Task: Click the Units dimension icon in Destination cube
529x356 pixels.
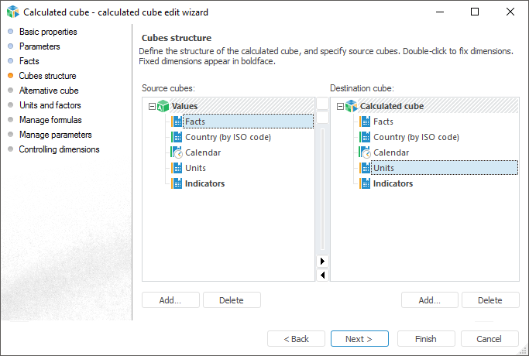Action: 365,168
